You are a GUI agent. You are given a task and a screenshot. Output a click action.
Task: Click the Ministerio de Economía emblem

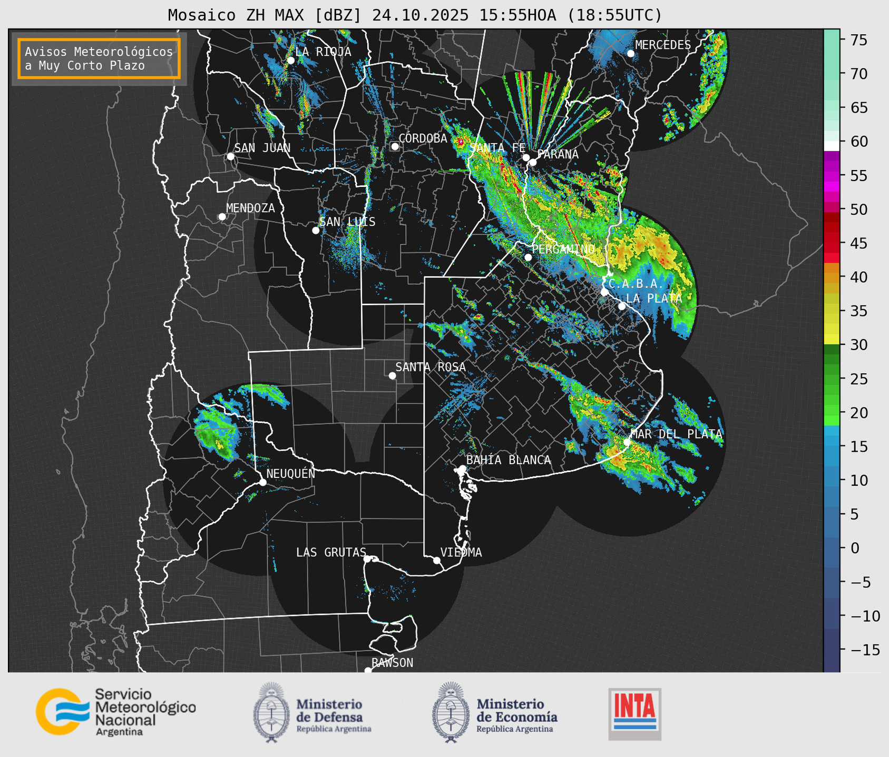tap(450, 712)
